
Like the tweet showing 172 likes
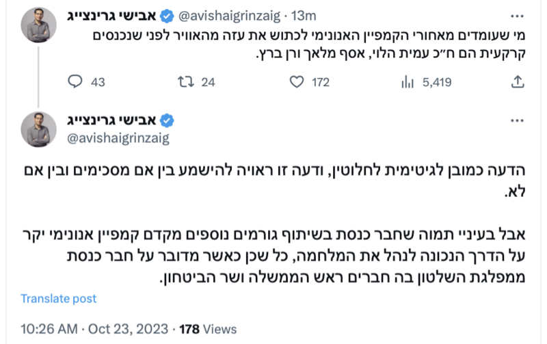pyautogui.click(x=297, y=82)
